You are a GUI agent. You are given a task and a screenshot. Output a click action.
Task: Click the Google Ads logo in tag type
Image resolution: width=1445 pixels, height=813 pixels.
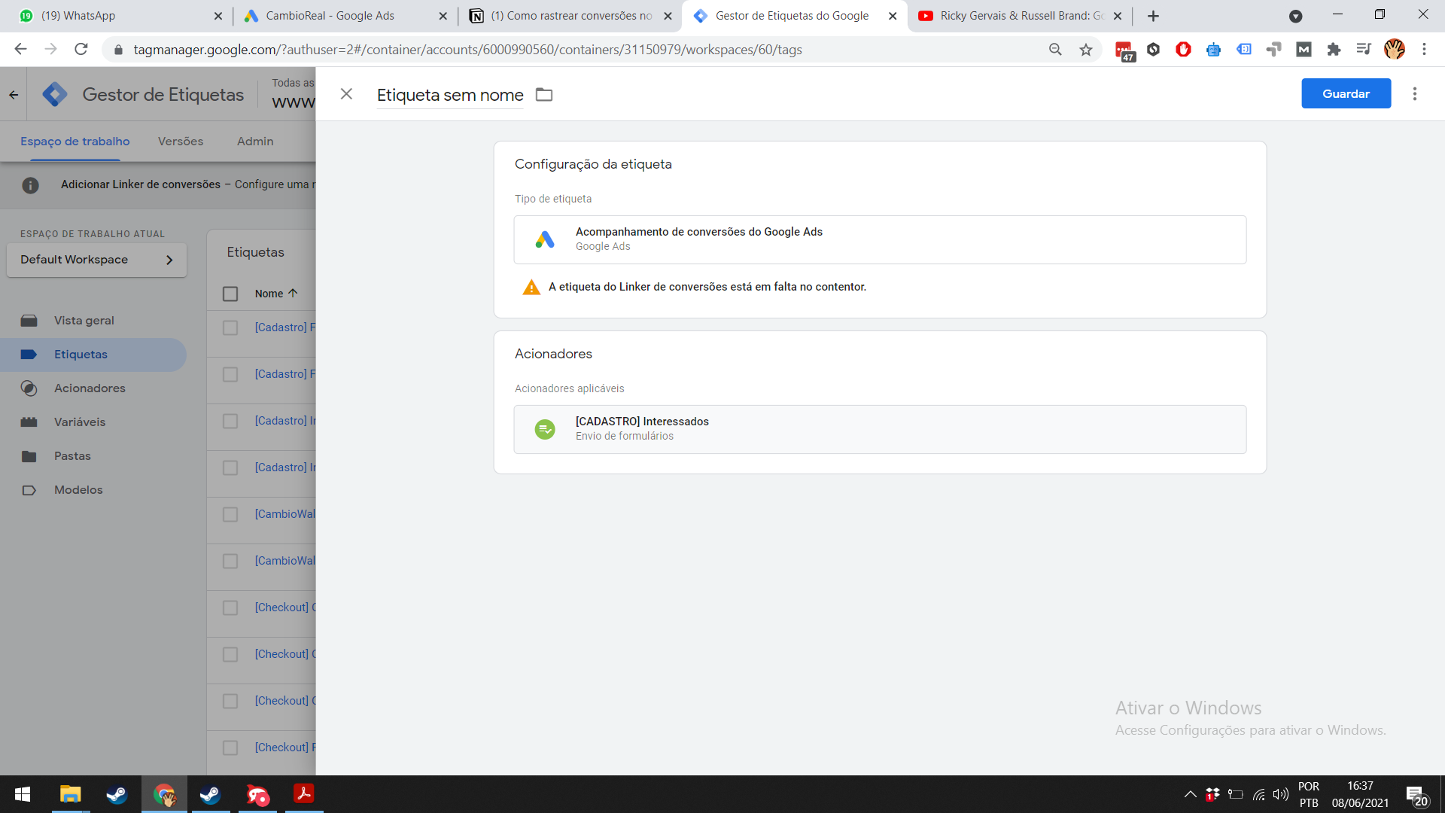(545, 239)
